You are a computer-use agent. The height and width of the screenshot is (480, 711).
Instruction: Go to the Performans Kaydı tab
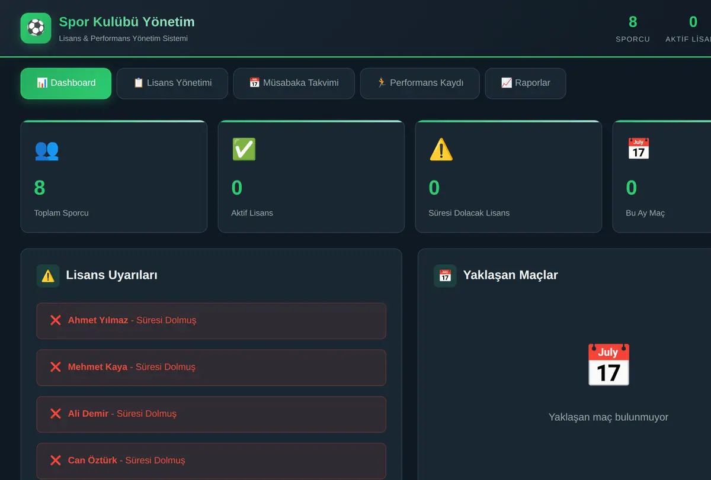pos(420,83)
